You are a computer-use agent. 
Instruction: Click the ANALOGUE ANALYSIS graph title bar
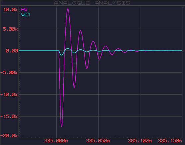[92, 3]
